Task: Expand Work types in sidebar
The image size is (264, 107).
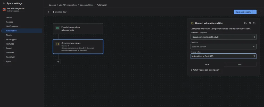Action: pos(4,40)
